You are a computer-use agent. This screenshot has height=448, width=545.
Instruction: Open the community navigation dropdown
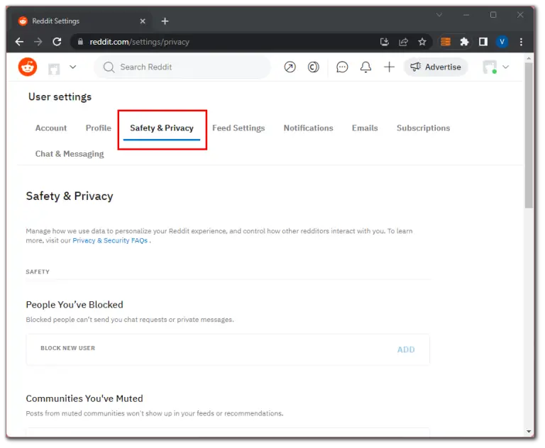point(62,67)
